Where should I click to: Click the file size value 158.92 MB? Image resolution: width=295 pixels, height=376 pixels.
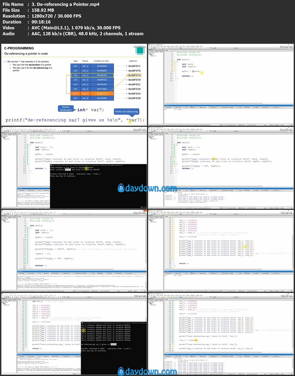[43, 10]
